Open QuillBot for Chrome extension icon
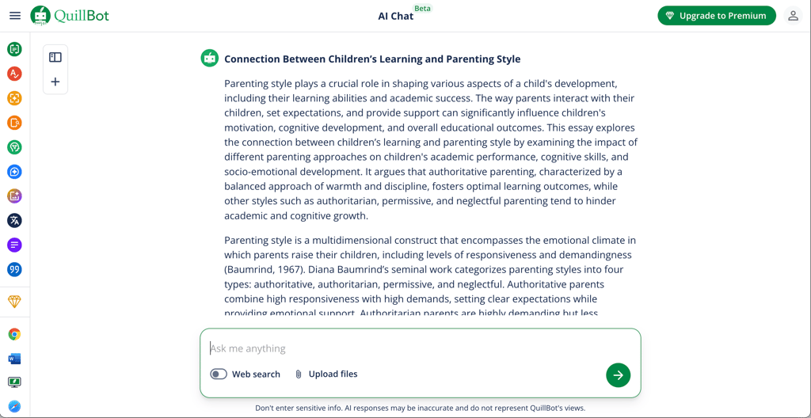Viewport: 811px width, 418px height. coord(14,335)
